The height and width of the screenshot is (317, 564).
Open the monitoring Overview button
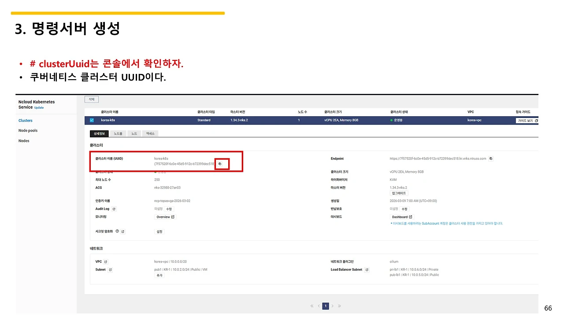[x=166, y=217]
